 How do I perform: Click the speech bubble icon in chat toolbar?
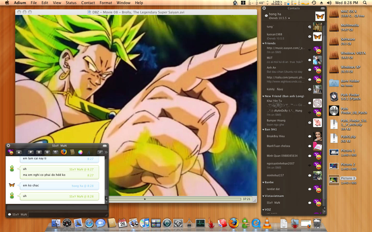click(x=30, y=152)
